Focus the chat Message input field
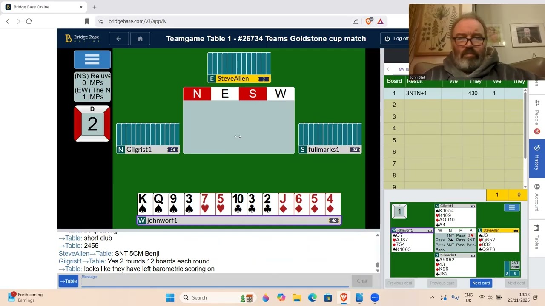Image resolution: width=545 pixels, height=306 pixels. [215, 282]
